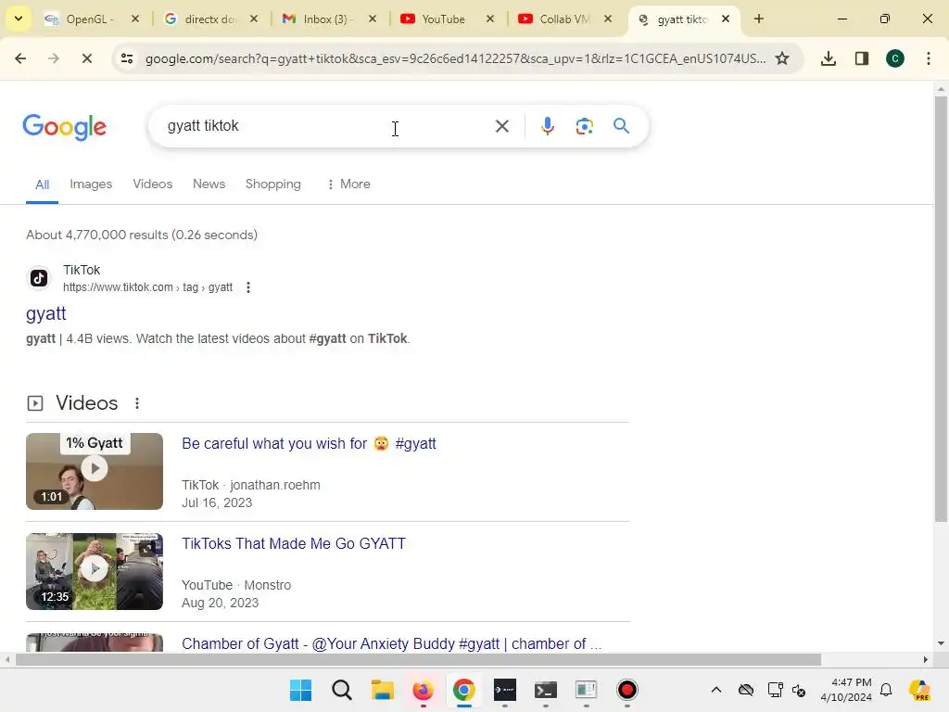The height and width of the screenshot is (712, 949).
Task: Go to Google homepage via logo
Action: point(64,127)
